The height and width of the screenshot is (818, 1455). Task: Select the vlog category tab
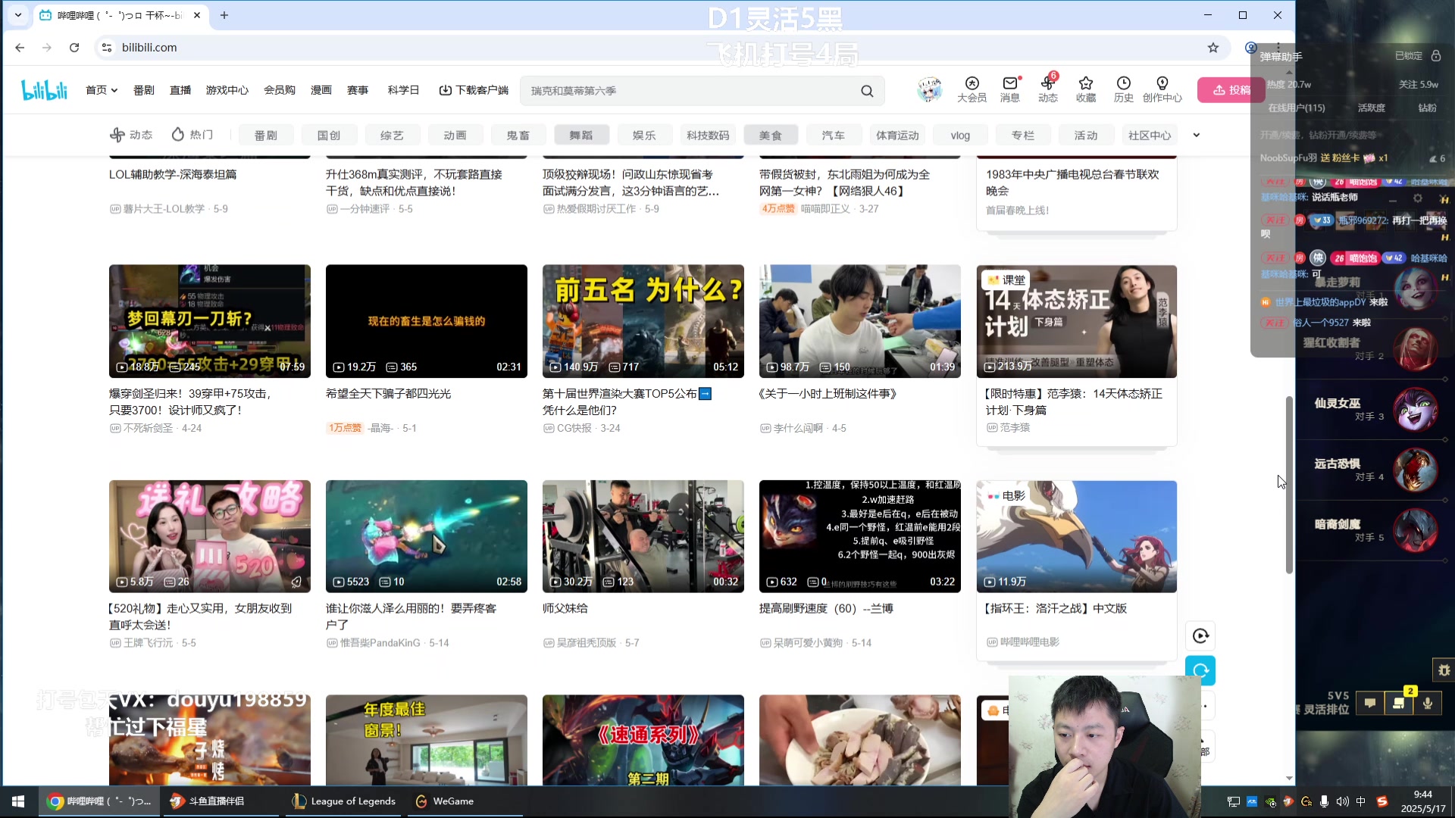(x=960, y=135)
